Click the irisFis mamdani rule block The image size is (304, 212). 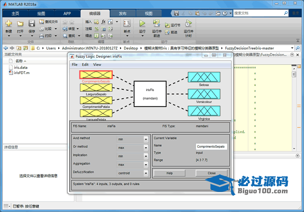point(150,94)
